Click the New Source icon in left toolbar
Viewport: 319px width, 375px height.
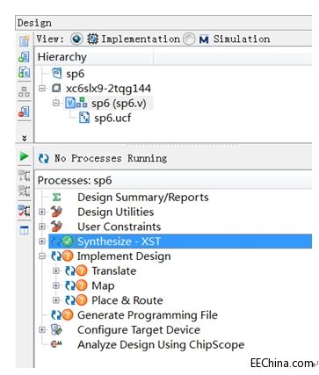24,40
